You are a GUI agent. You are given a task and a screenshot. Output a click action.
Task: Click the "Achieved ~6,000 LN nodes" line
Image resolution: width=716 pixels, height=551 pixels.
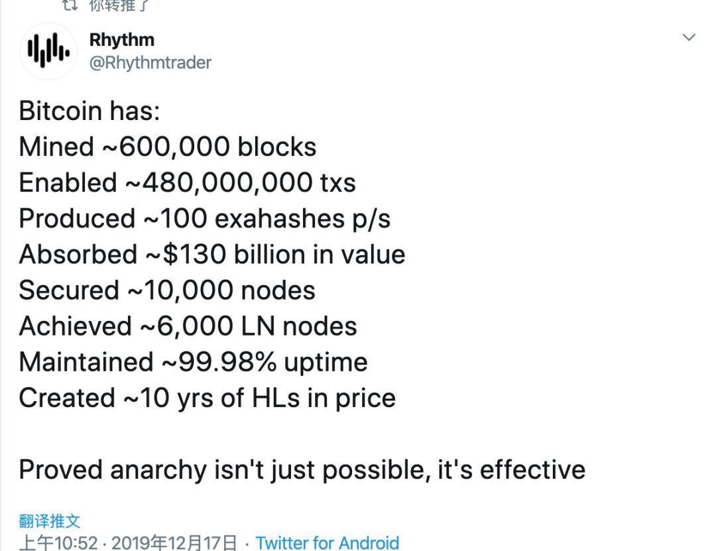tap(188, 326)
